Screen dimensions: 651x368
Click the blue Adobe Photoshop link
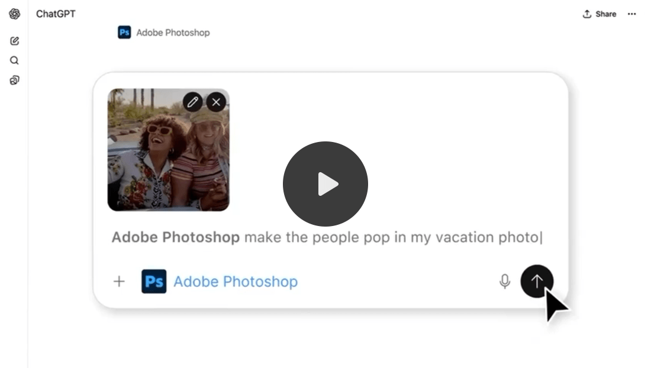coord(236,282)
